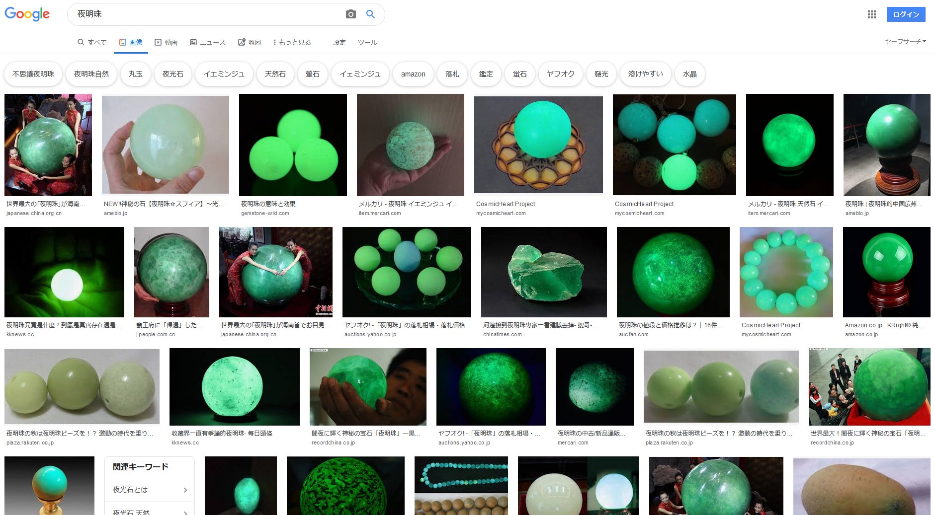Open the Google apps grid
The height and width of the screenshot is (515, 935).
871,14
